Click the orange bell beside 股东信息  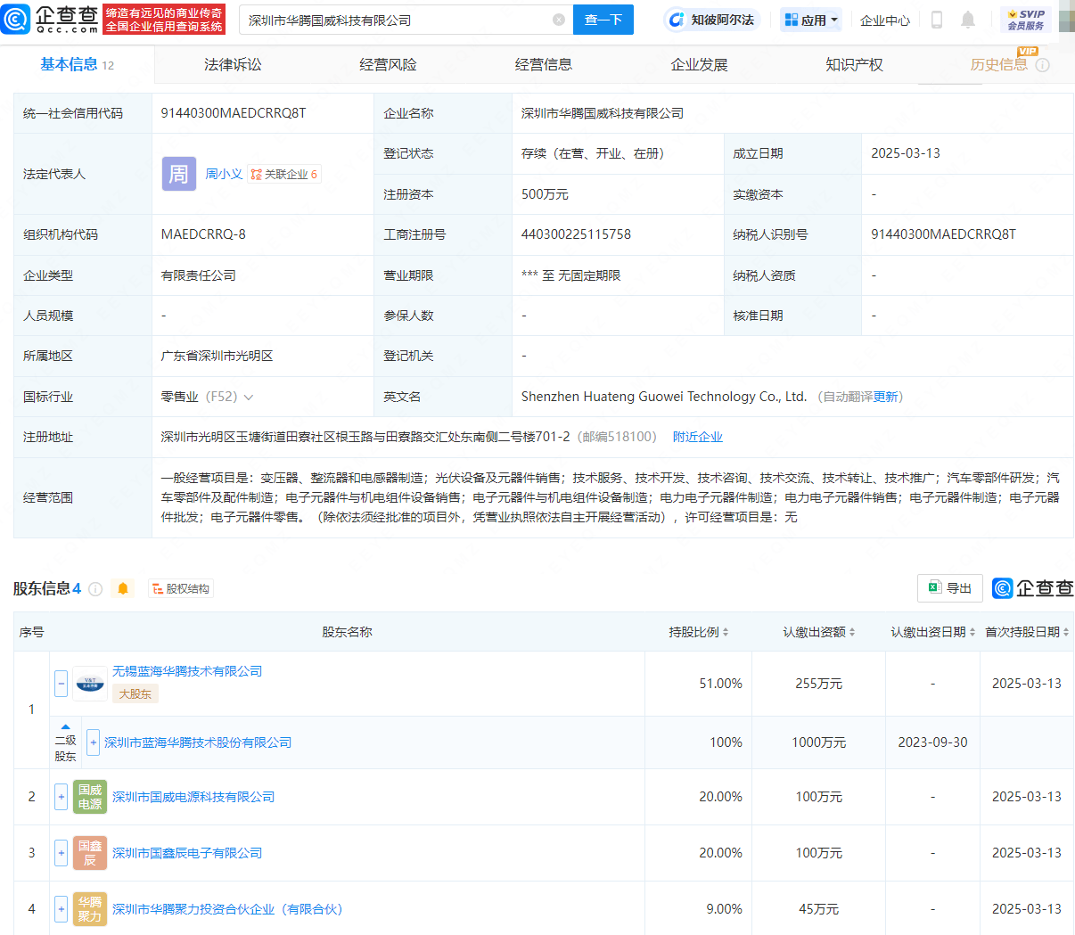123,588
